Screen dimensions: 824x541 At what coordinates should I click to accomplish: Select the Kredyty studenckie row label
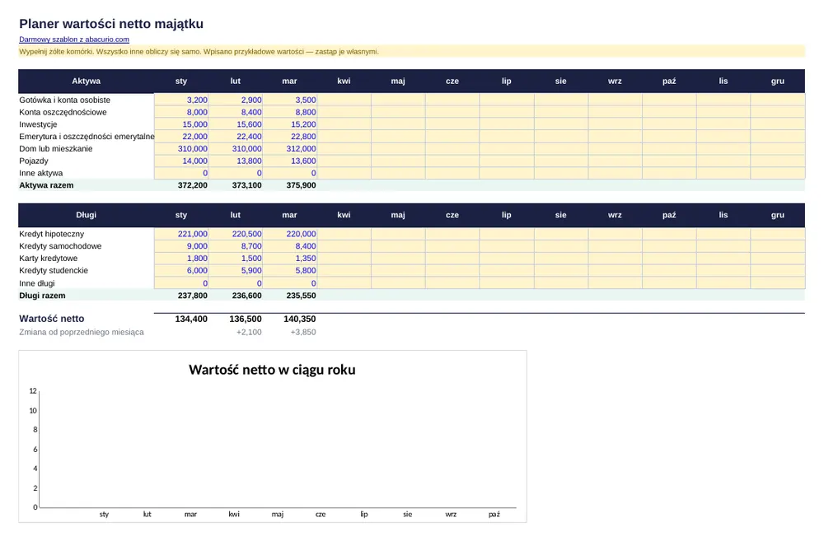click(54, 270)
